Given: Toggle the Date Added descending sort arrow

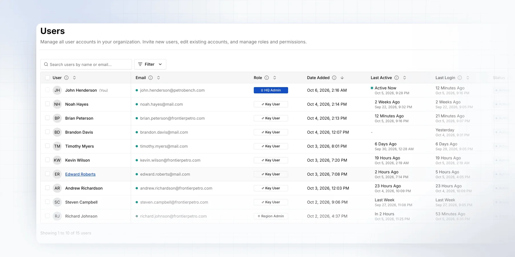Looking at the screenshot, I should coord(342,78).
